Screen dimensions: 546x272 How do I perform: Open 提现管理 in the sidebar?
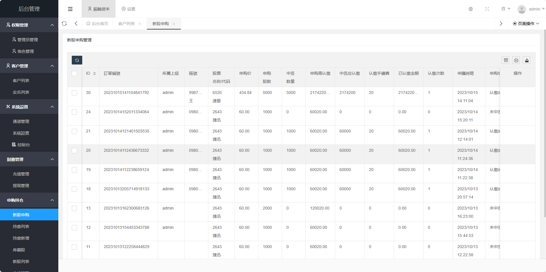tap(29, 185)
